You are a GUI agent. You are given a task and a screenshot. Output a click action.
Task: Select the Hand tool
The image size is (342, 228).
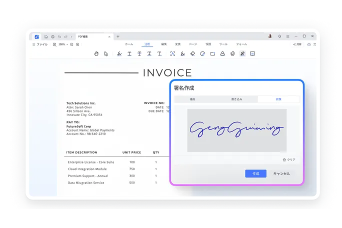[96, 53]
